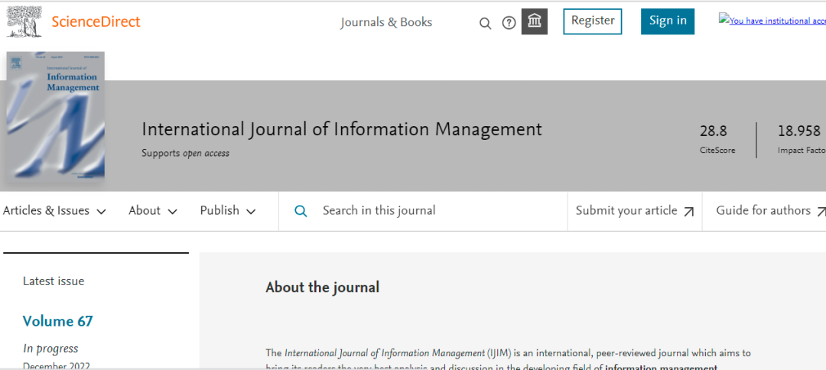826x370 pixels.
Task: Click the institutional access image icon
Action: [724, 20]
